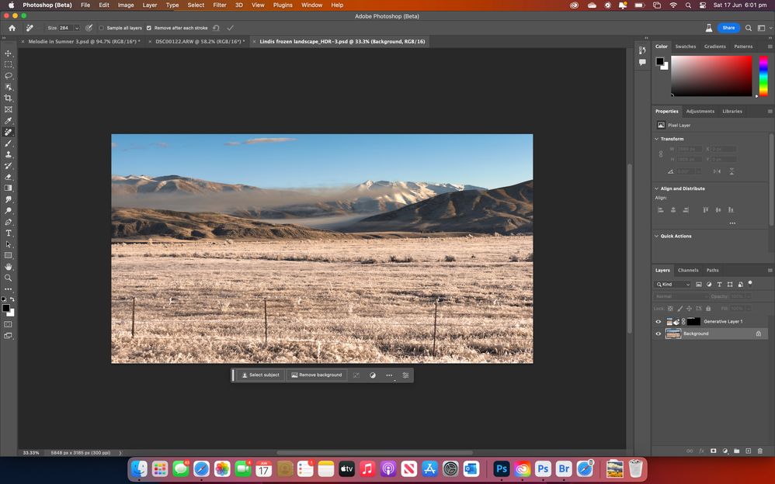The height and width of the screenshot is (484, 775).
Task: Click foreground color swatch in toolbar
Action: 6,308
